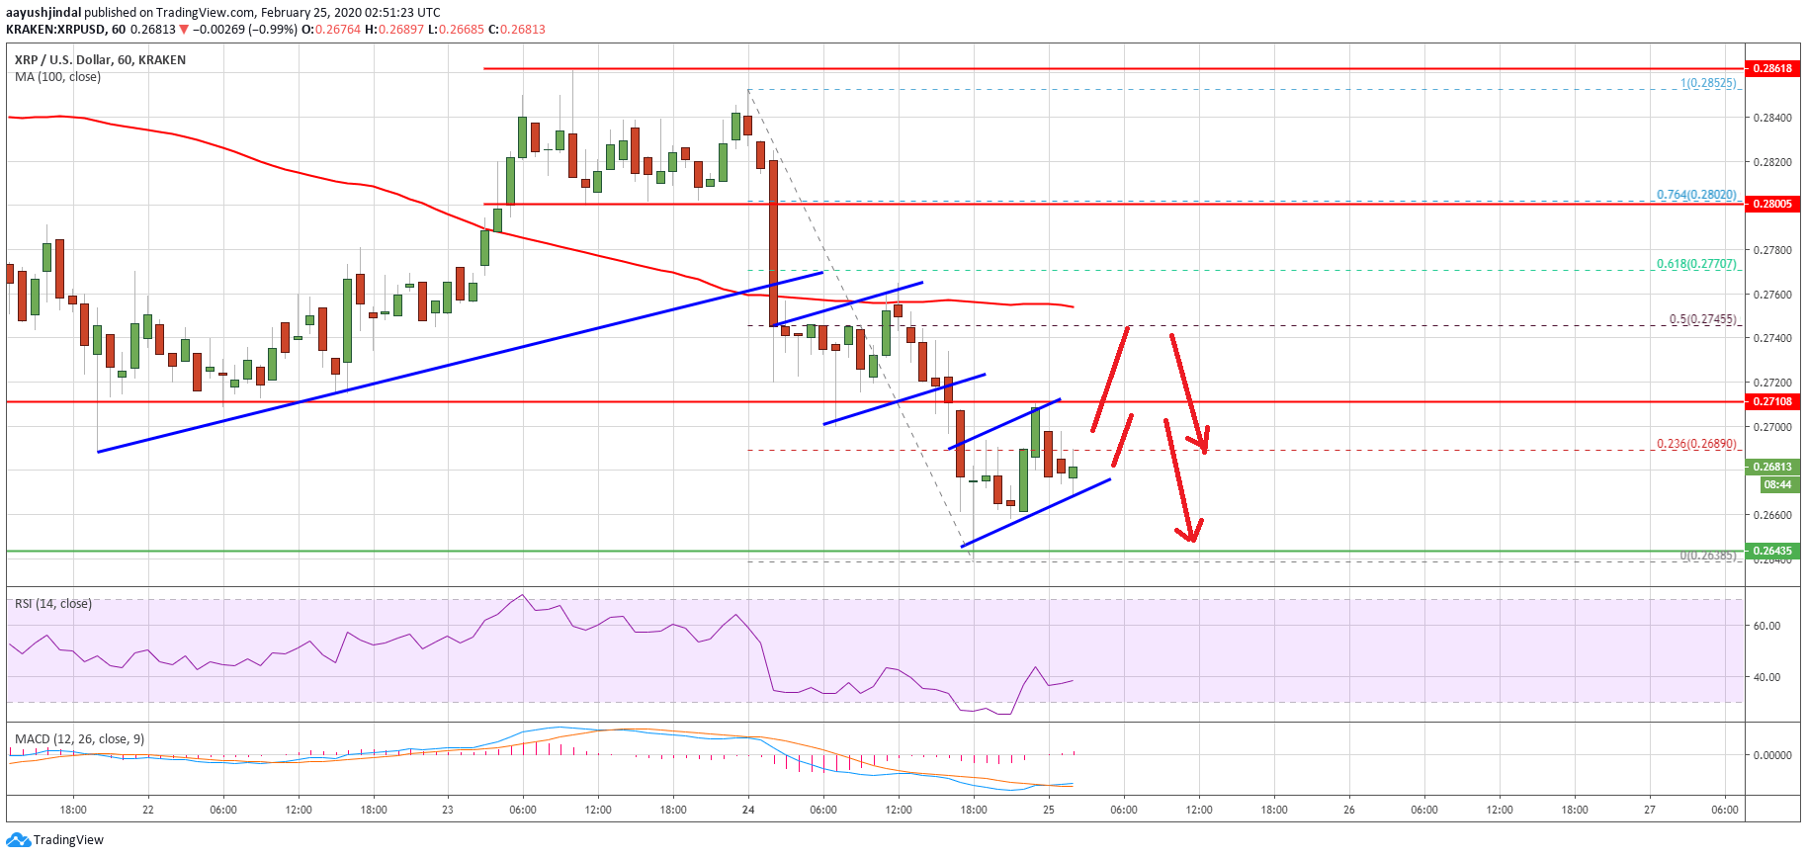Viewport: 1807px width, 858px height.
Task: Click the 0.27108 red price label
Action: [1772, 401]
